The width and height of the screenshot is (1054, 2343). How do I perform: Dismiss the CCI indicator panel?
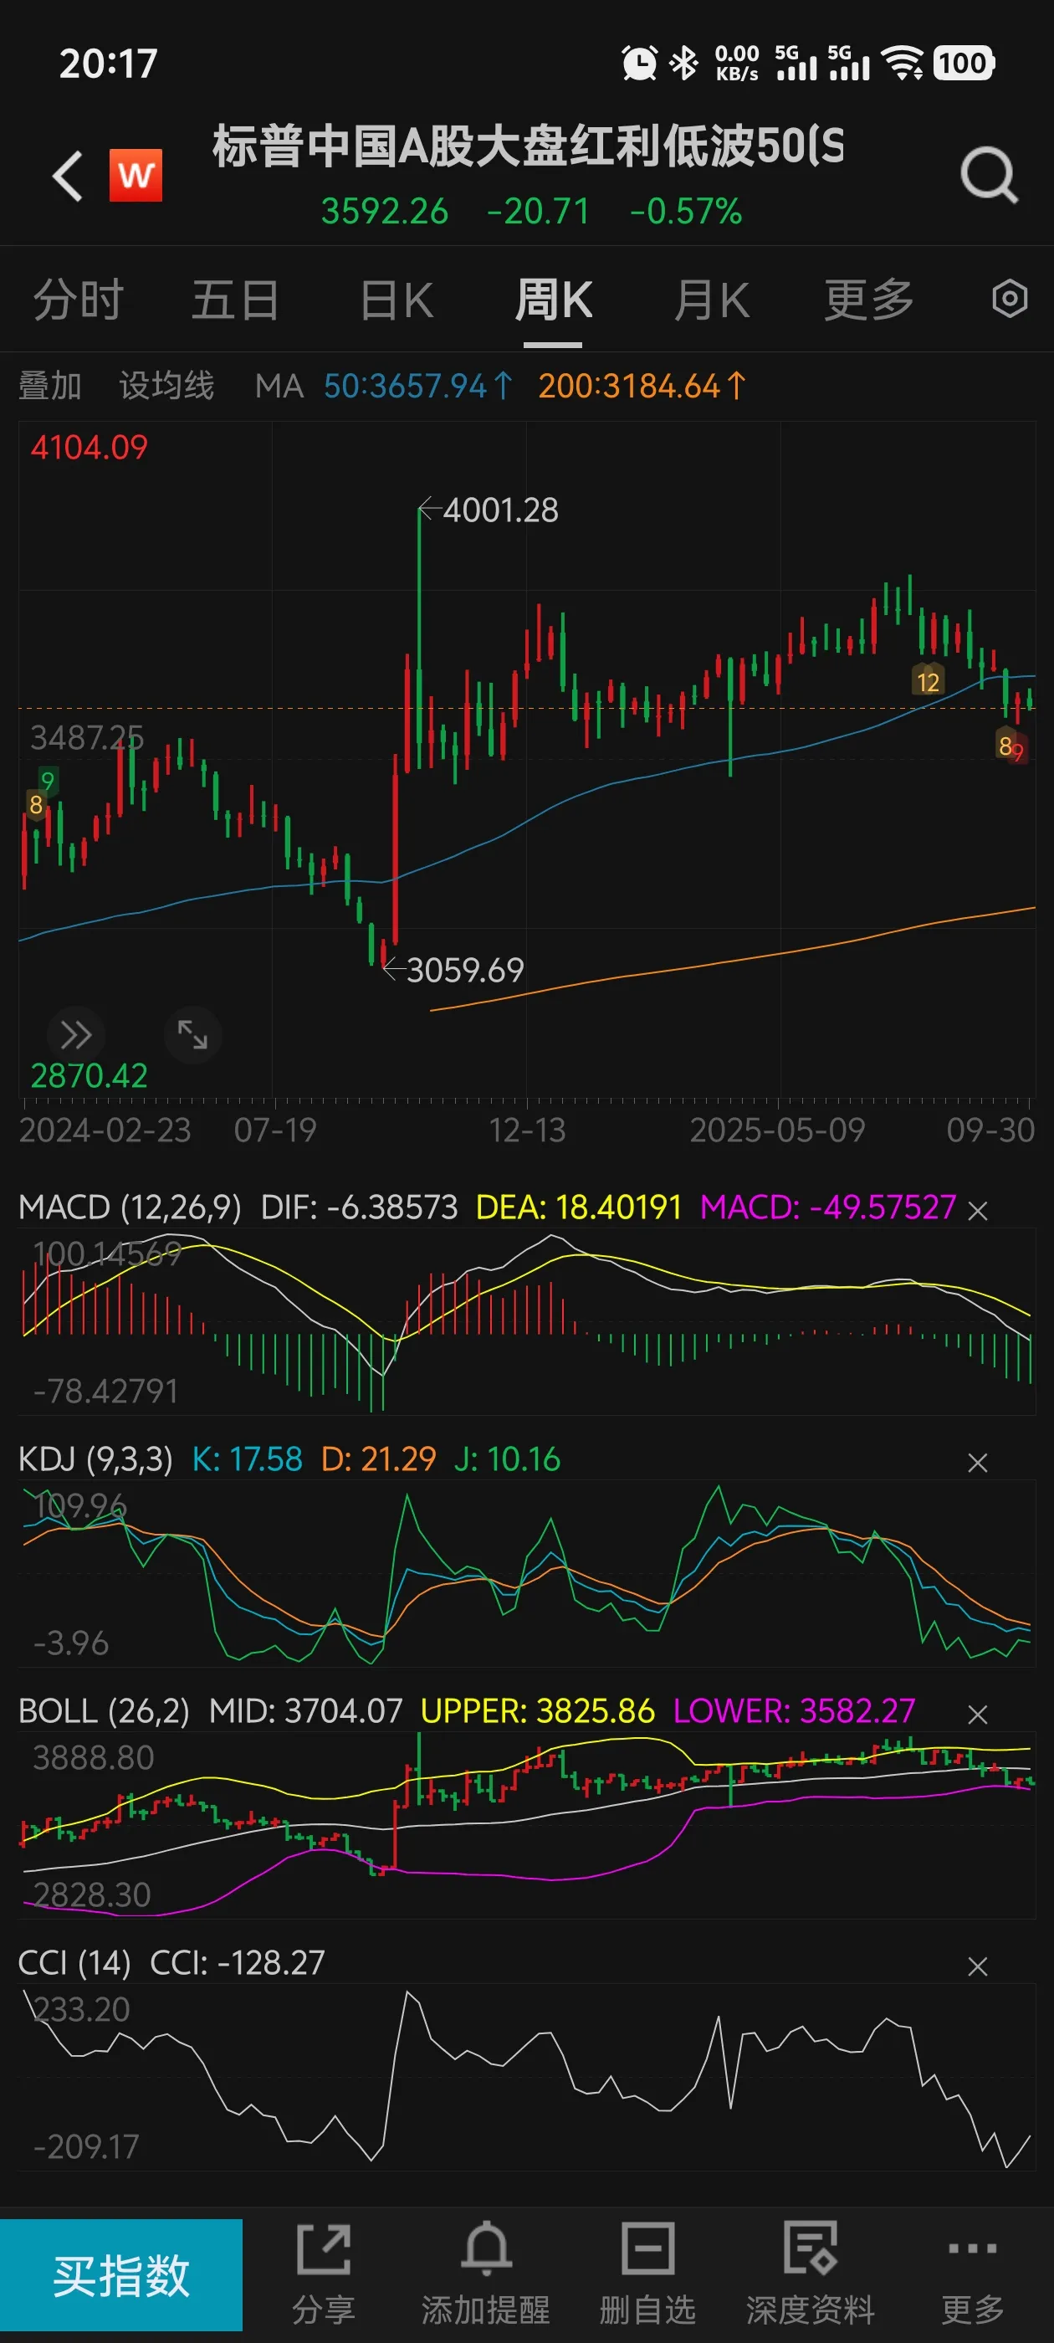[x=978, y=1966]
